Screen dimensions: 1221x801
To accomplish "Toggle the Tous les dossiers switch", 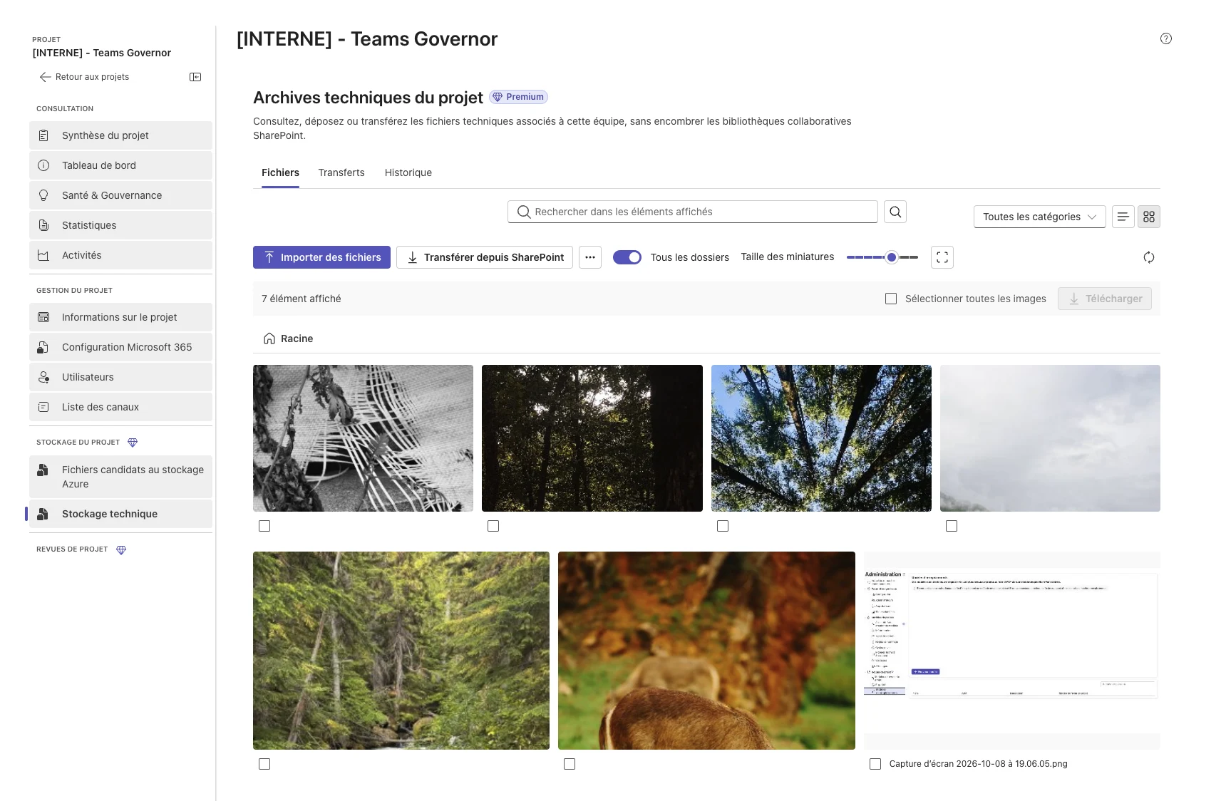I will [627, 257].
